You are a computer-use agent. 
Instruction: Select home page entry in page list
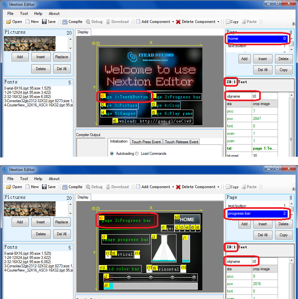tap(257, 38)
